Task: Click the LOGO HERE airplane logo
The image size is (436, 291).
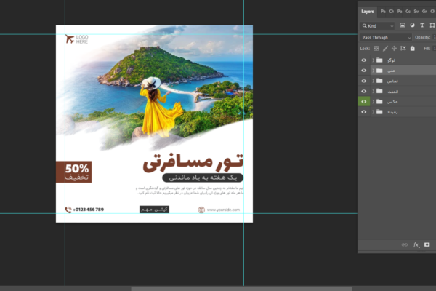Action: click(x=77, y=39)
